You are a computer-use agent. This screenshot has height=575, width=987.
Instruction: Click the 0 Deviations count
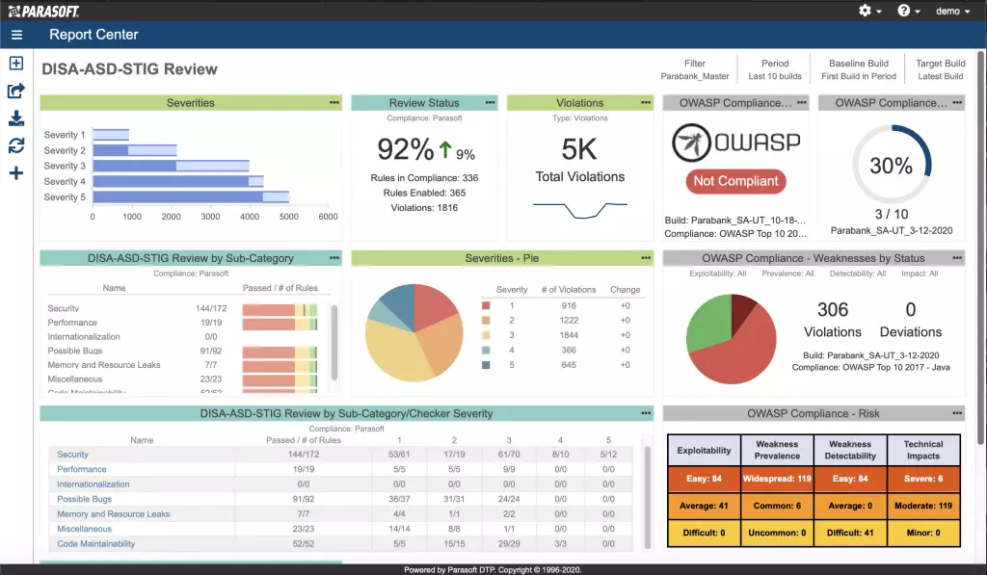click(x=910, y=309)
